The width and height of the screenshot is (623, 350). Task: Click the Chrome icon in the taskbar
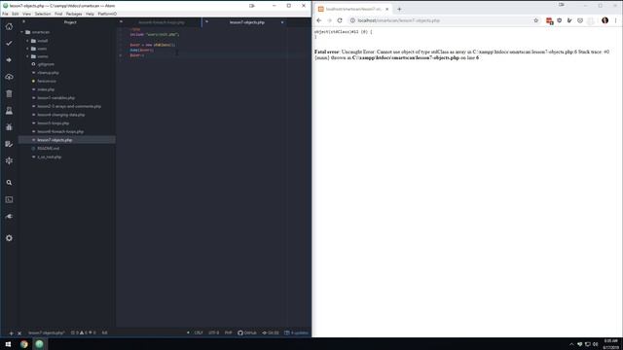(x=23, y=344)
